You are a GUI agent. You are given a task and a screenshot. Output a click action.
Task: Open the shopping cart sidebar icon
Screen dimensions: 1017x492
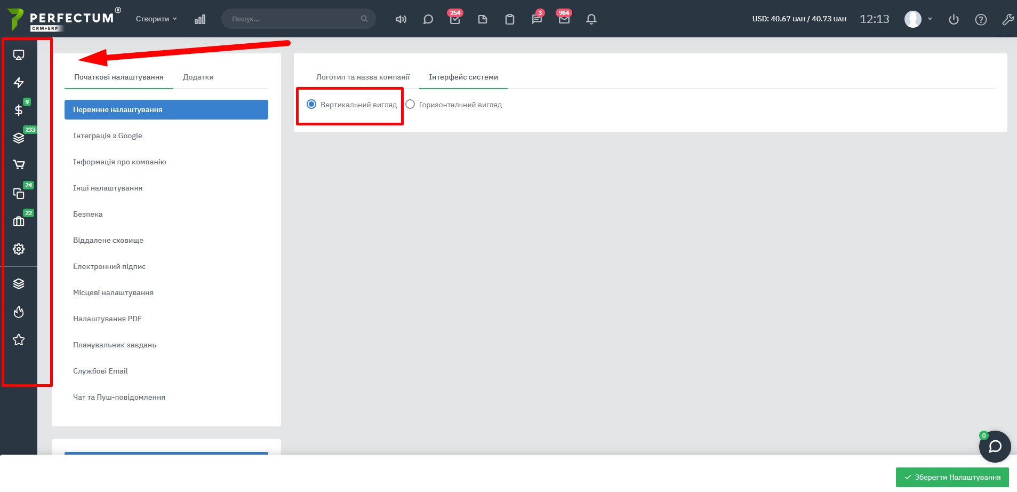(19, 165)
